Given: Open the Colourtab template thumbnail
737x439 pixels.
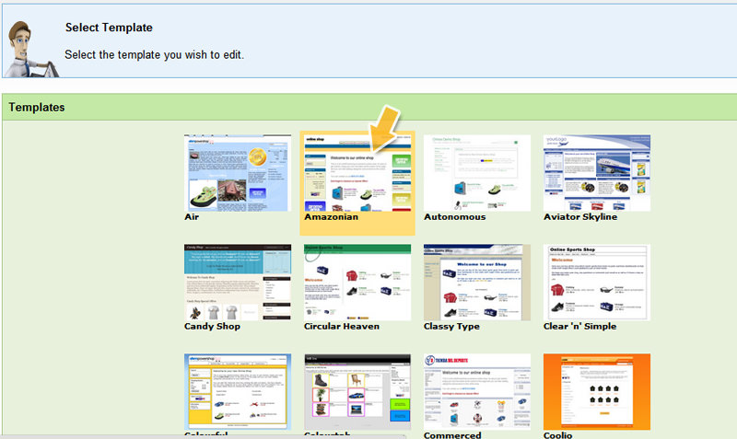Looking at the screenshot, I should 357,391.
